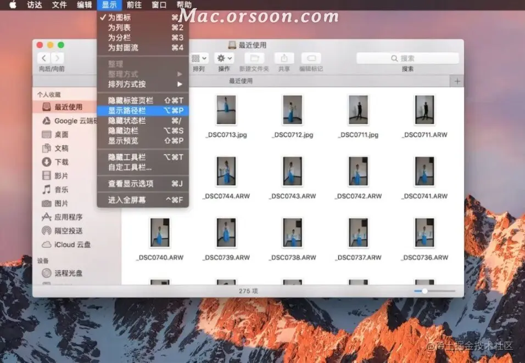Select the _DSC0743.ARW thumbnail
Image resolution: width=525 pixels, height=363 pixels.
pos(292,171)
